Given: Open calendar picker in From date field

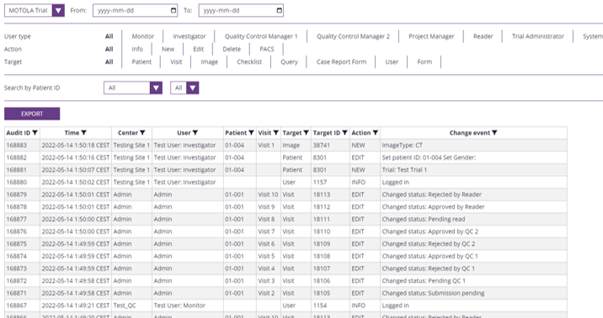Looking at the screenshot, I should point(173,10).
